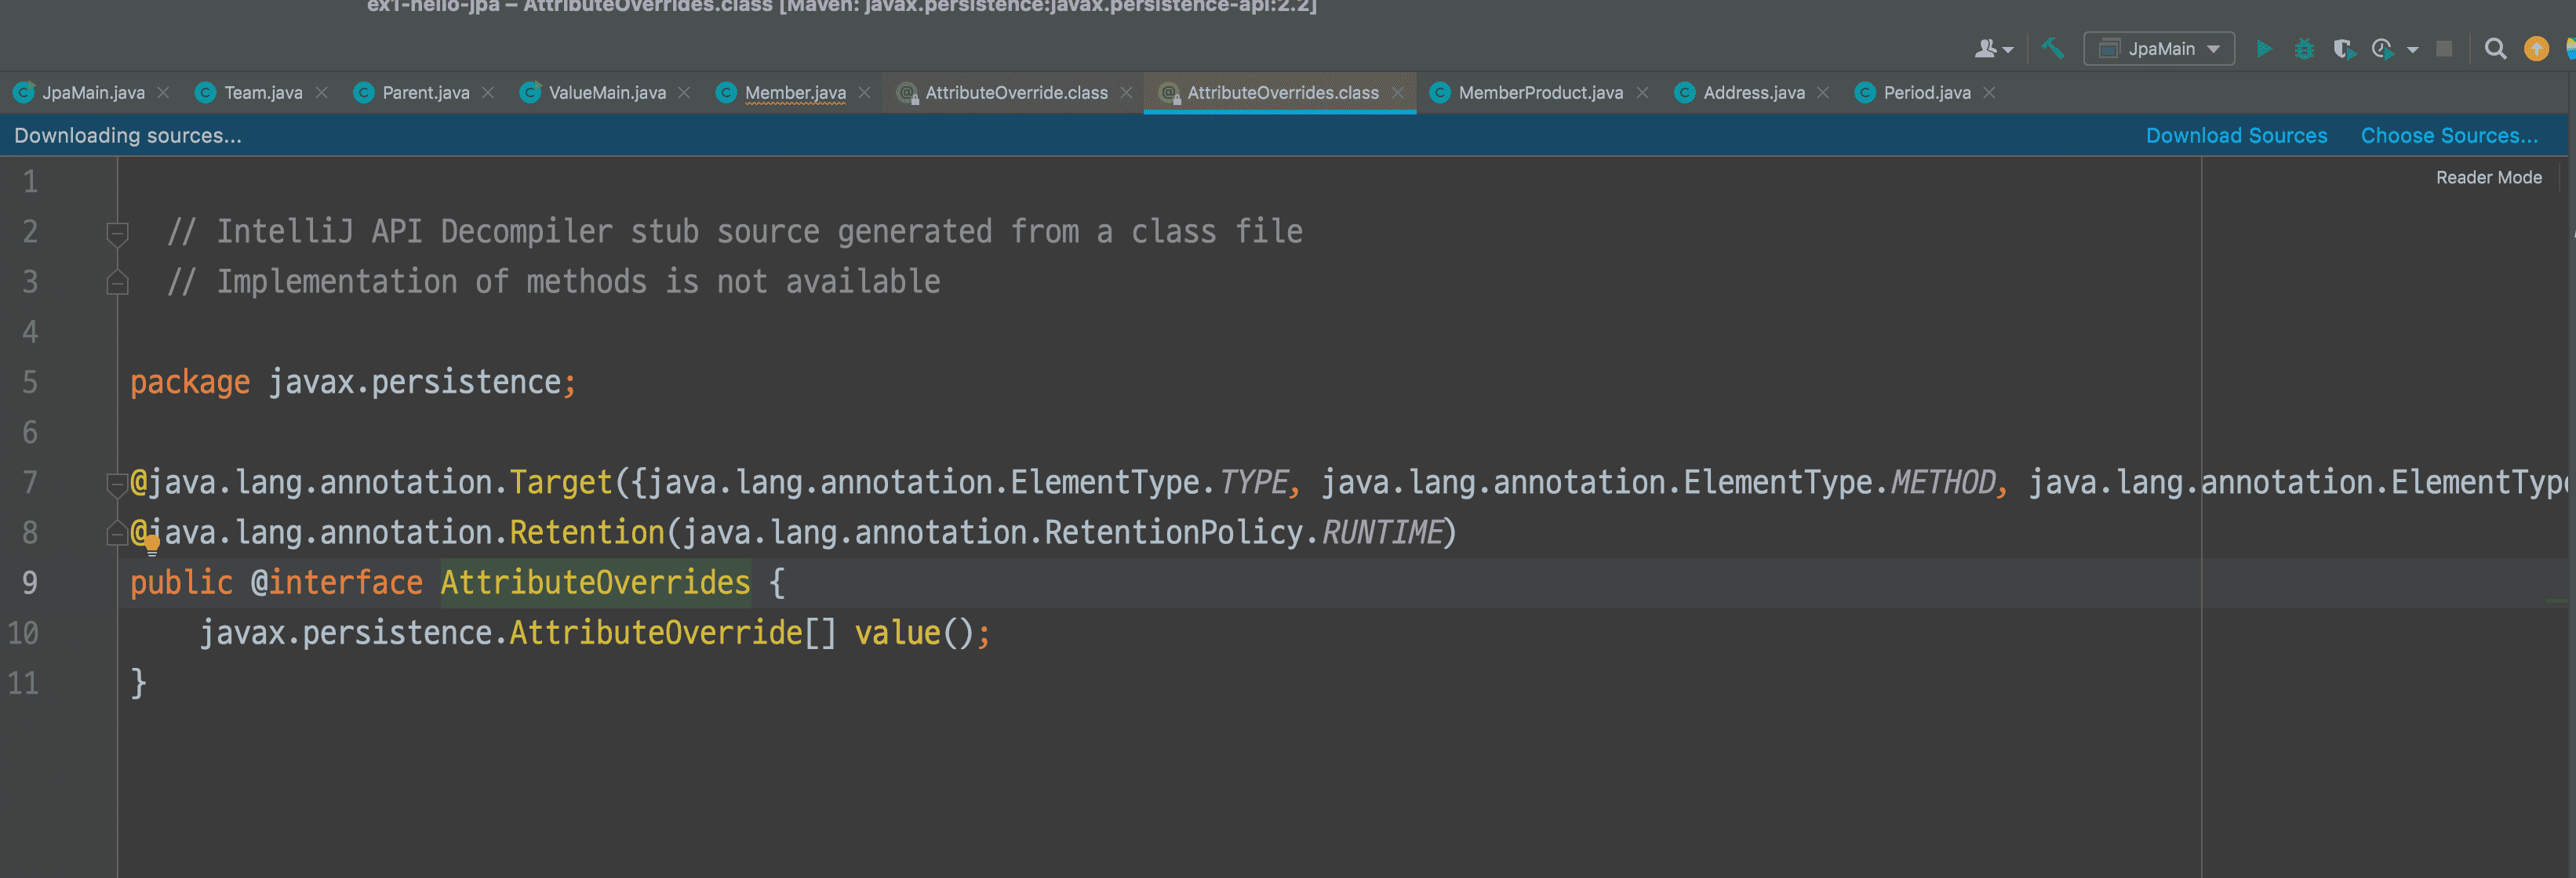This screenshot has height=878, width=2576.
Task: Click line number 9 in the gutter
Action: 30,583
